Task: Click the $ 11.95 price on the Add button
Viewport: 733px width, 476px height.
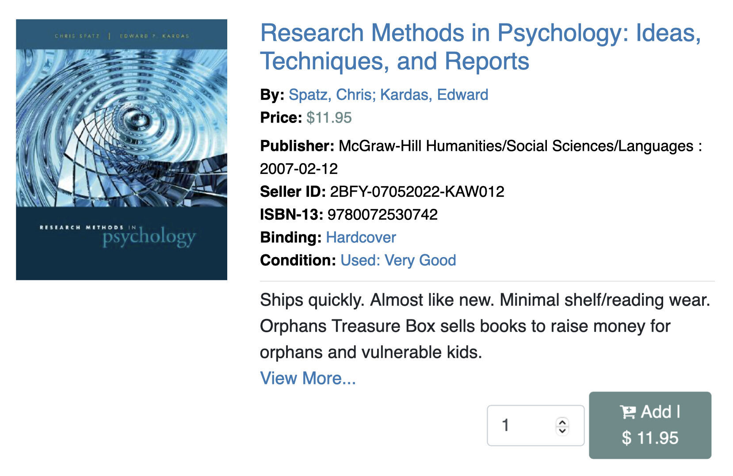Action: (x=650, y=438)
